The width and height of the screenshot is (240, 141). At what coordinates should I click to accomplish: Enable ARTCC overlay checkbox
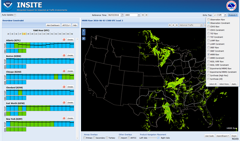tap(129, 138)
